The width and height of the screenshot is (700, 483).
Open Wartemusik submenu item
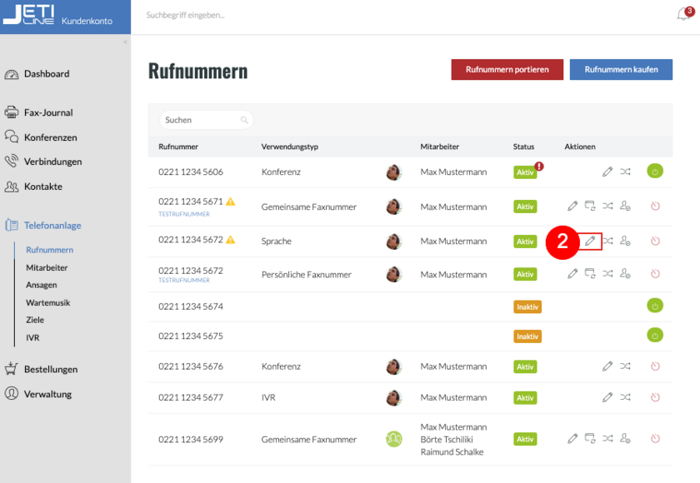pos(47,302)
